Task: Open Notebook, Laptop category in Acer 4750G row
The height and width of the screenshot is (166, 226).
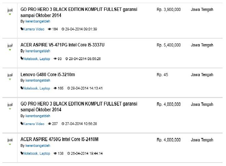Action: tap(37, 153)
